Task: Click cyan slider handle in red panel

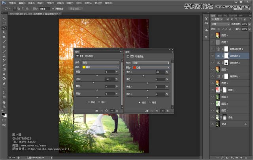Action: coord(143,75)
